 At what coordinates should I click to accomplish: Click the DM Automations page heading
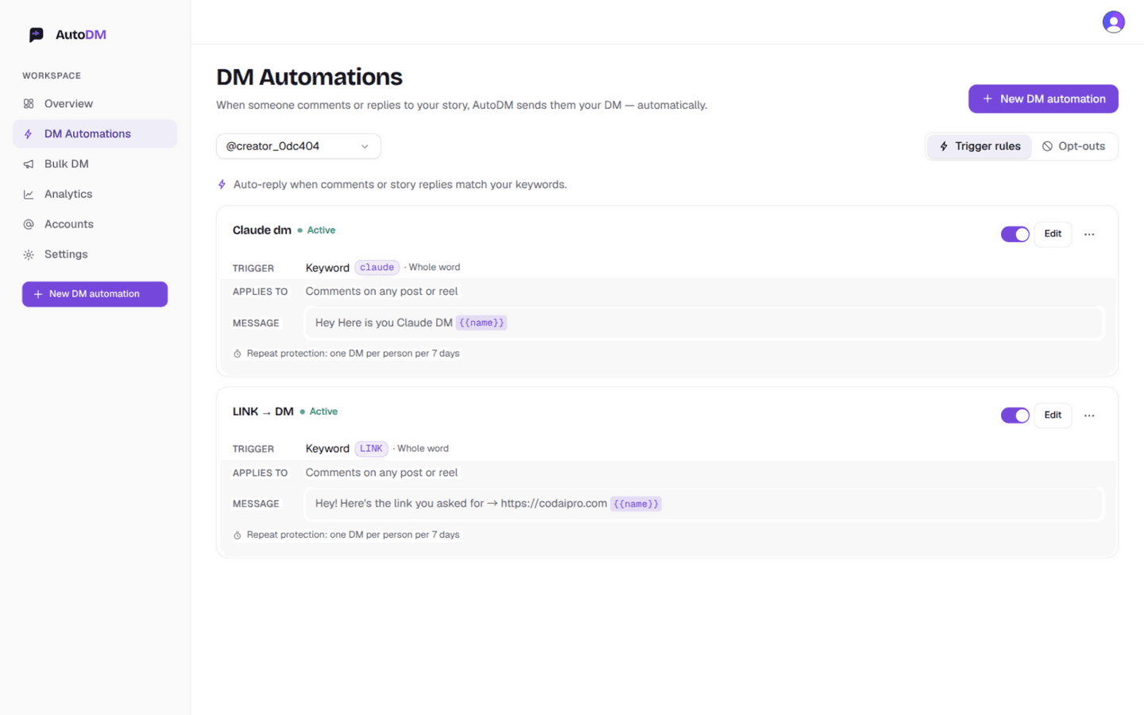point(310,77)
